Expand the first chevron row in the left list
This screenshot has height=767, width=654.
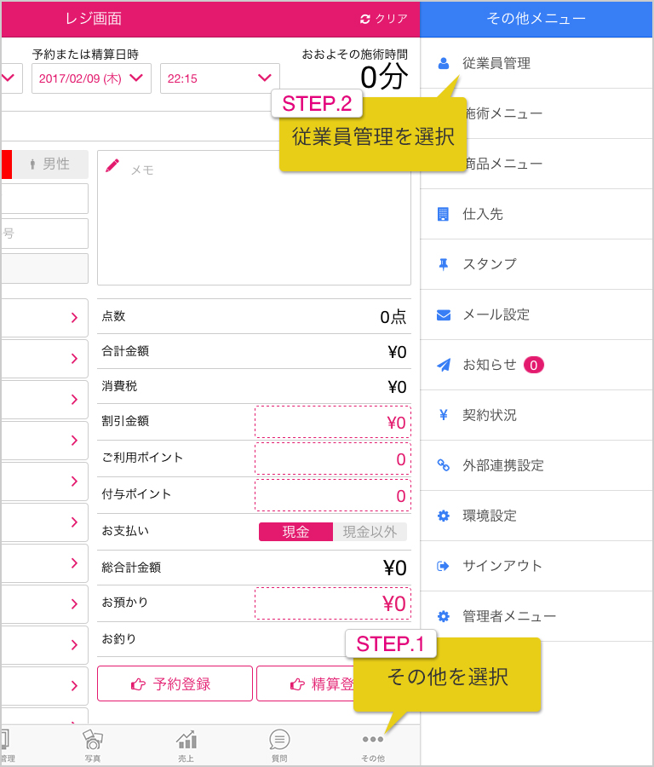point(44,318)
